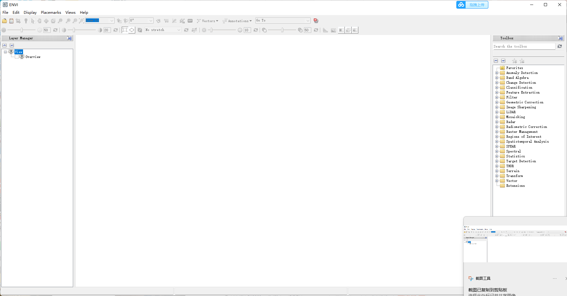Toggle visibility of the Overview layer

coord(17,56)
